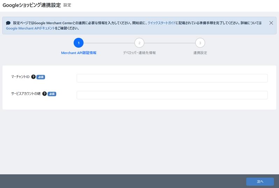Click the 必須 badge next to サービスアカウントの鍵
This screenshot has height=188, width=279.
[52, 94]
